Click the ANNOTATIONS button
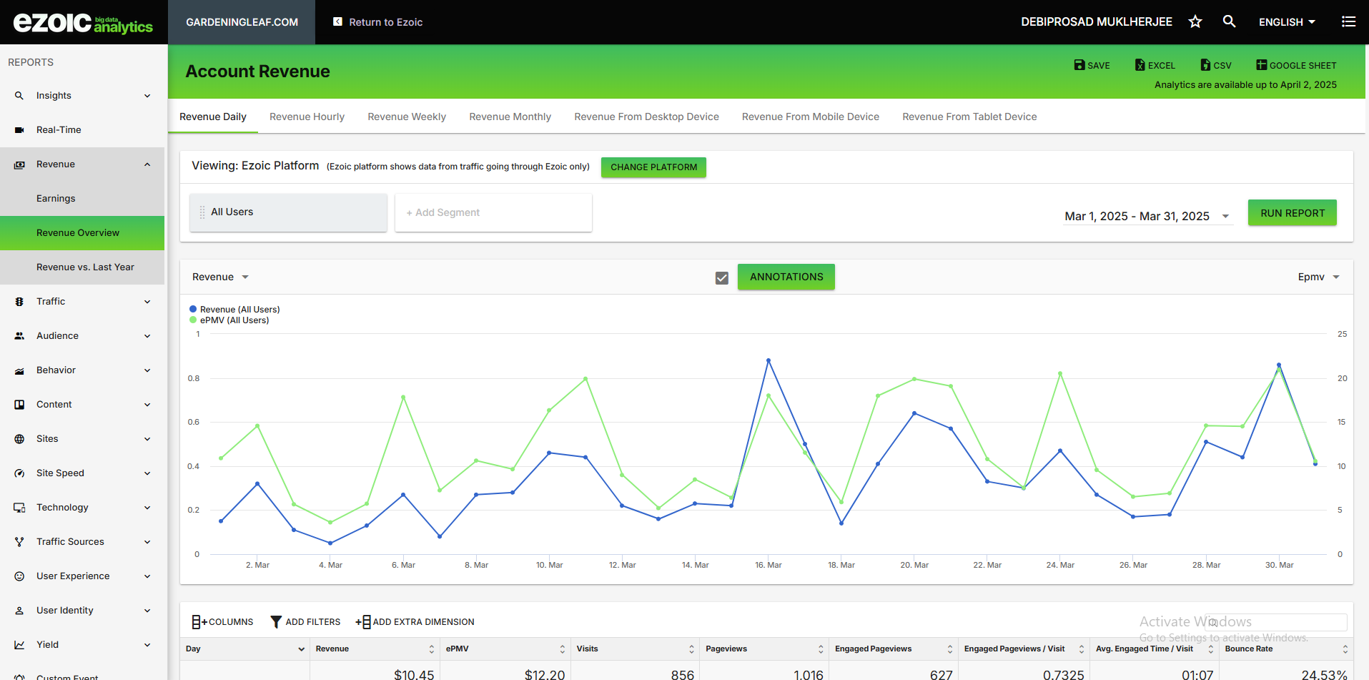This screenshot has height=680, width=1369. 786,277
